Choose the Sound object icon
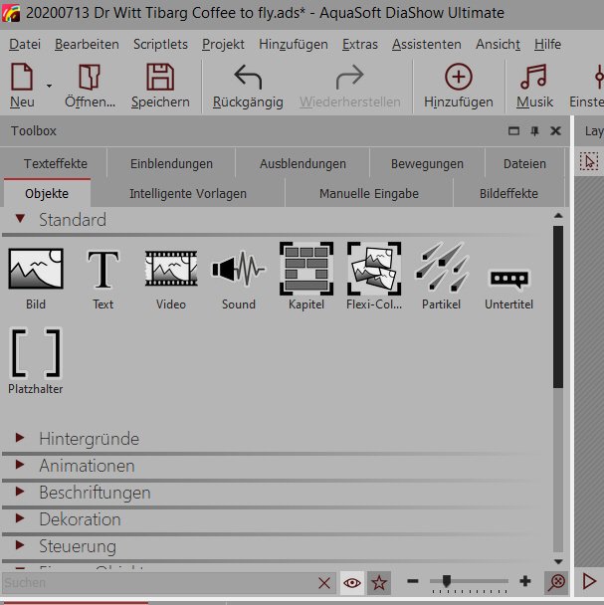This screenshot has height=605, width=604. coord(238,270)
